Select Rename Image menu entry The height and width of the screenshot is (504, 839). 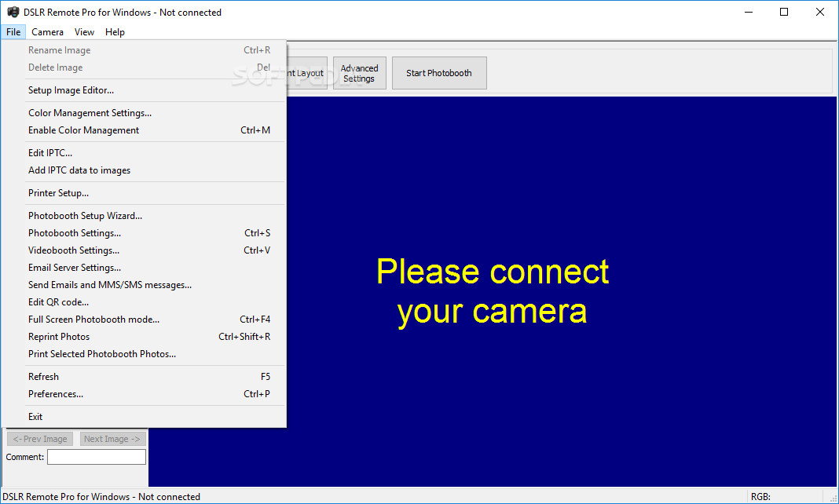coord(144,50)
